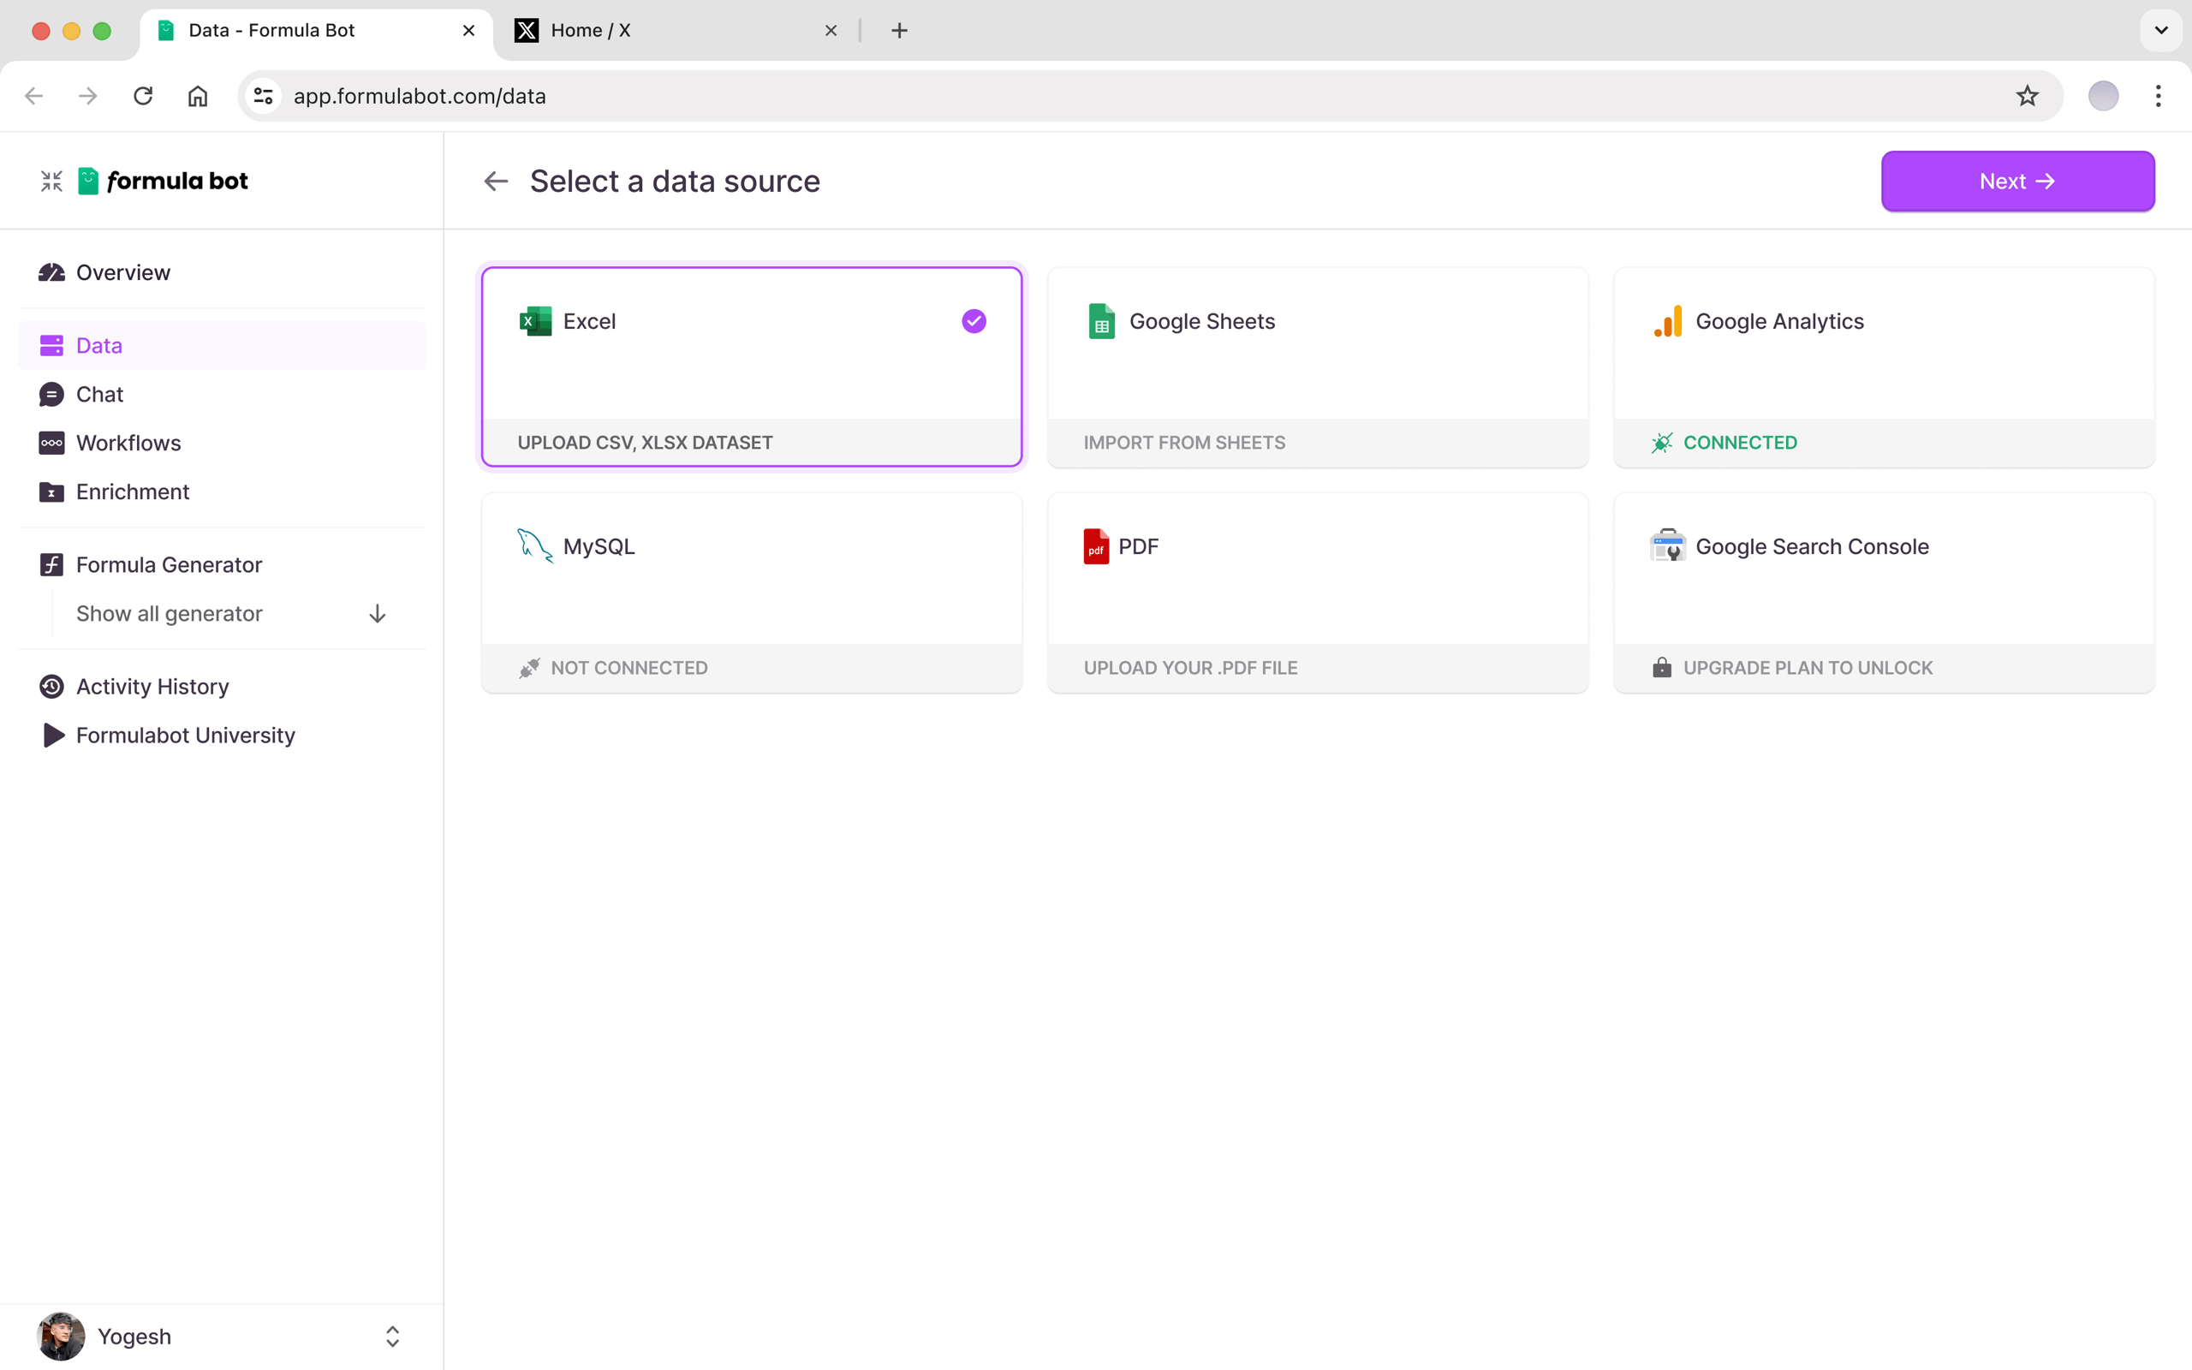Click the Overview gauge icon
Screen dimensions: 2192x1370
pyautogui.click(x=51, y=273)
